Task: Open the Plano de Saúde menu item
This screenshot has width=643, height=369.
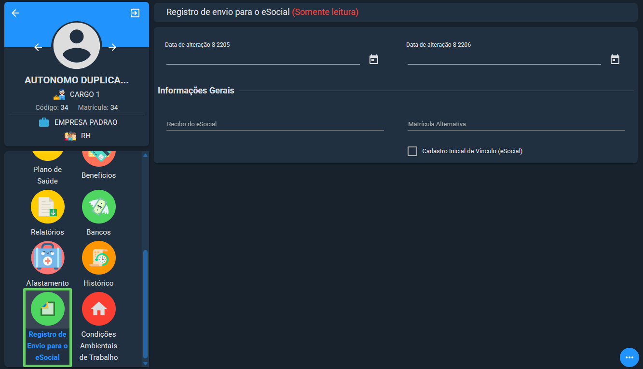Action: (x=47, y=169)
